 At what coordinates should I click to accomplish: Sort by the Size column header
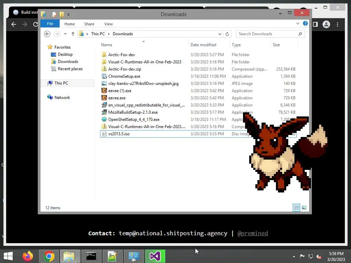(284, 45)
